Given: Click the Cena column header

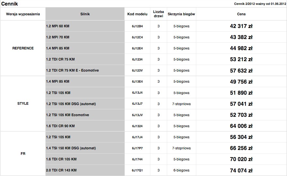Looking at the screenshot, I should (241, 14).
